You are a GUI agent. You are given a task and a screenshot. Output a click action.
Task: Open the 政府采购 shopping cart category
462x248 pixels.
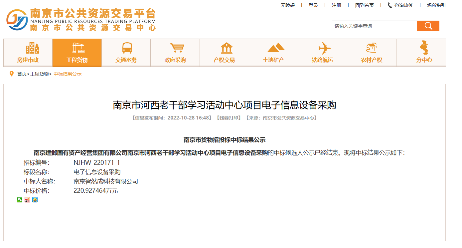(175, 53)
